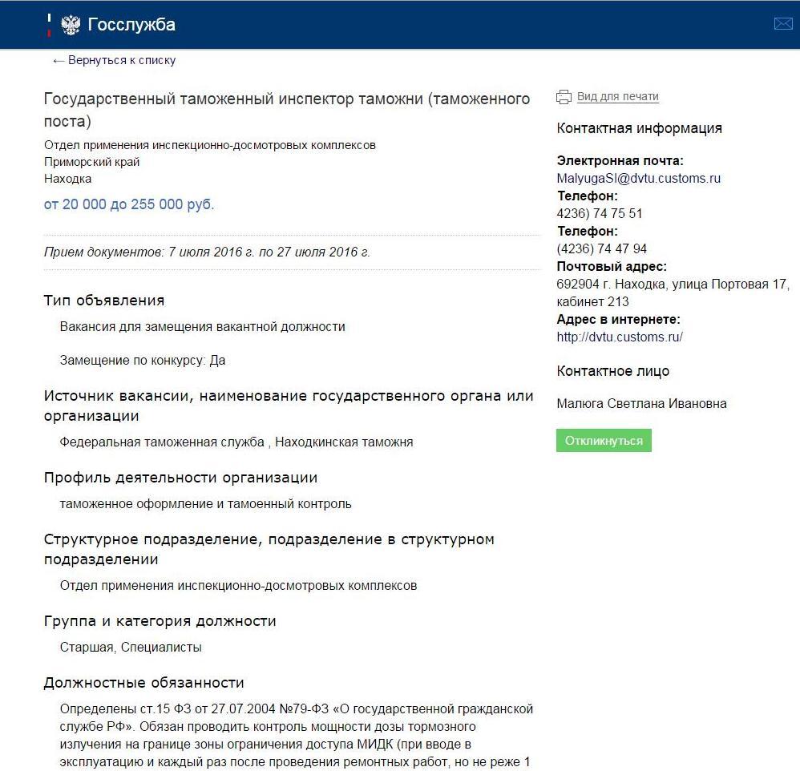The width and height of the screenshot is (800, 771).
Task: Click the salary range от 20 000 до 255 000 руб.
Action: (x=129, y=204)
